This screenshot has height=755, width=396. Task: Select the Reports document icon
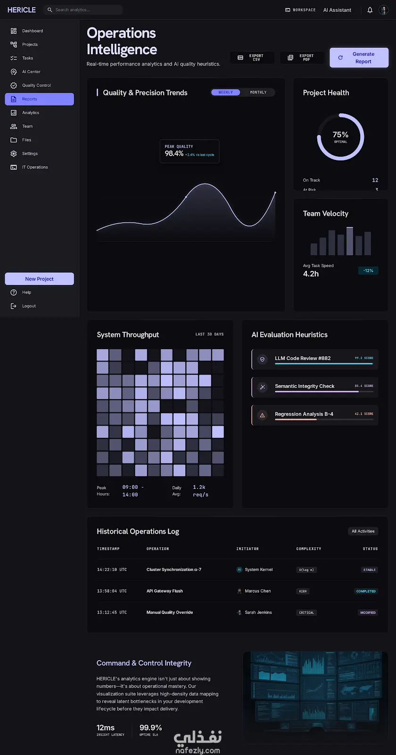14,99
